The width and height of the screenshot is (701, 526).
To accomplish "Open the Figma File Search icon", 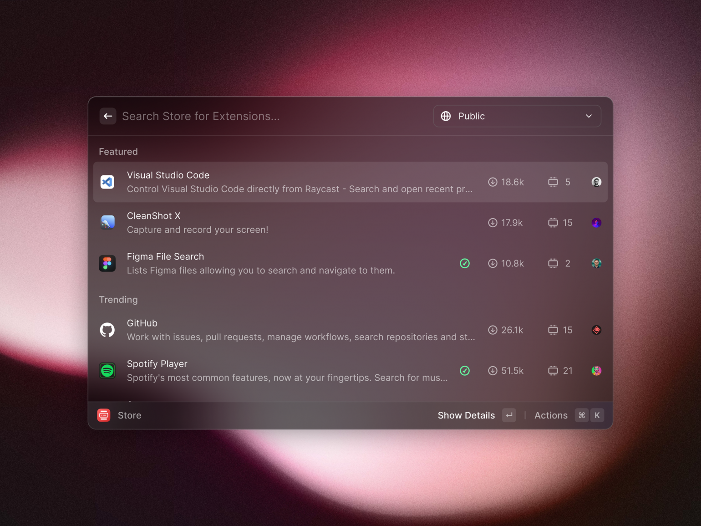I will (107, 263).
